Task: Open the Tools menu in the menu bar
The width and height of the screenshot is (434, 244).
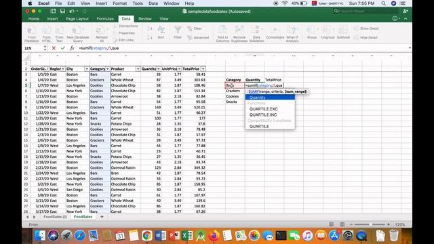Action: [x=138, y=3]
